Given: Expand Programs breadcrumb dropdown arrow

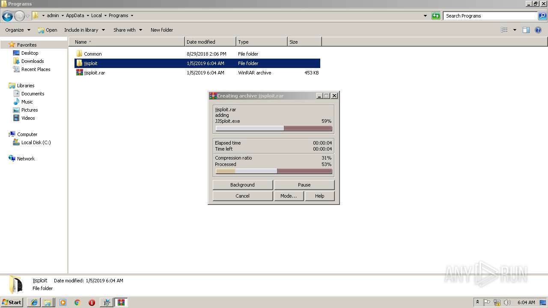Looking at the screenshot, I should pos(132,16).
